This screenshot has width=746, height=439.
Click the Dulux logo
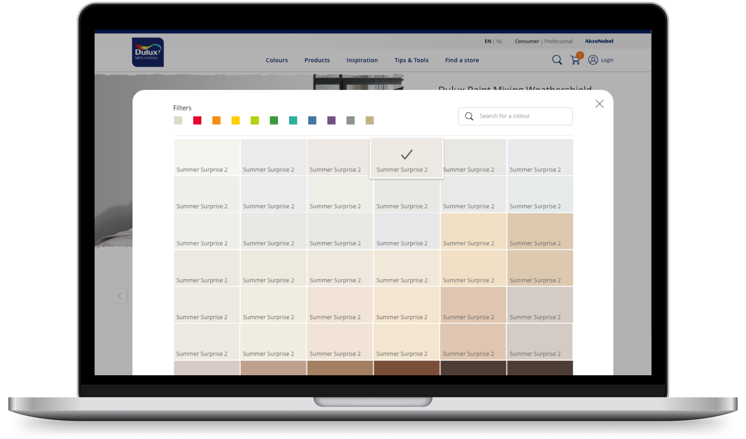click(x=147, y=53)
